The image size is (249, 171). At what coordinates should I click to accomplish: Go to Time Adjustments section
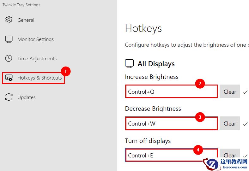pyautogui.click(x=37, y=58)
